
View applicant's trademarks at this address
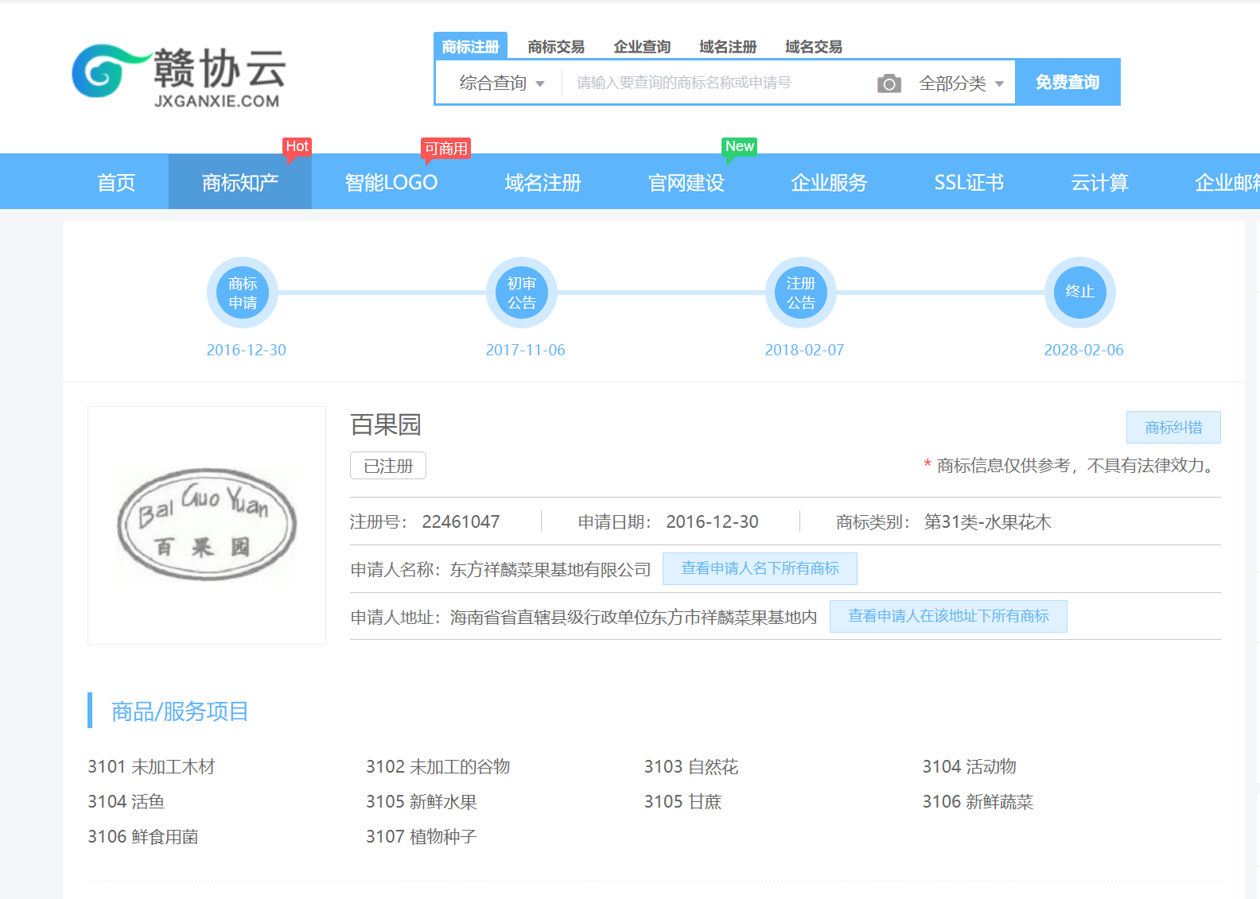(x=948, y=616)
